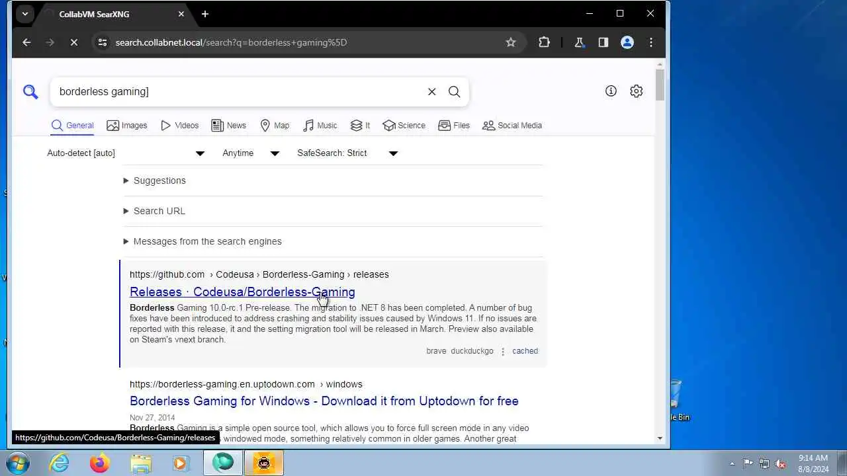Select the General search category
Screen dimensions: 847x476
[73, 126]
